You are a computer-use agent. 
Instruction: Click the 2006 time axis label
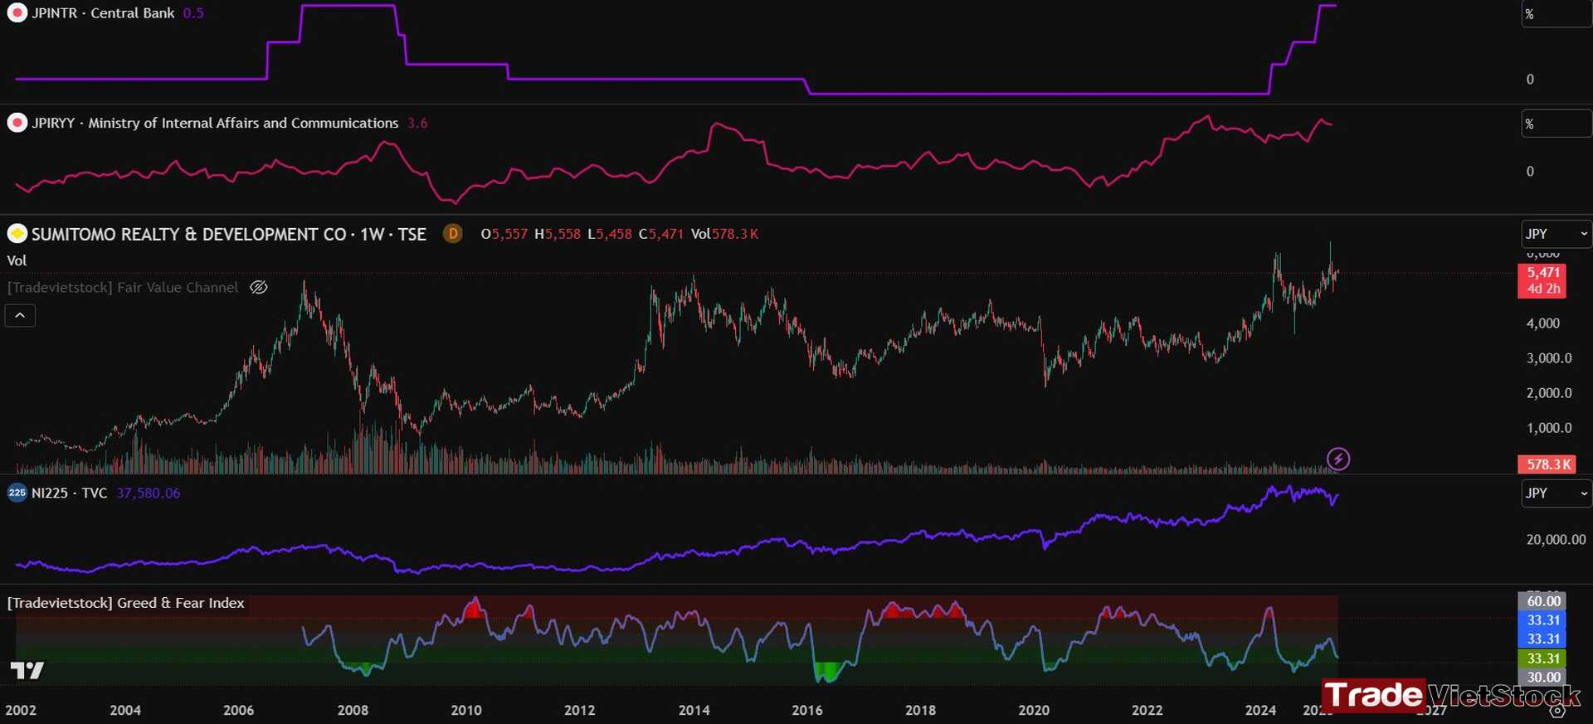[x=239, y=710]
